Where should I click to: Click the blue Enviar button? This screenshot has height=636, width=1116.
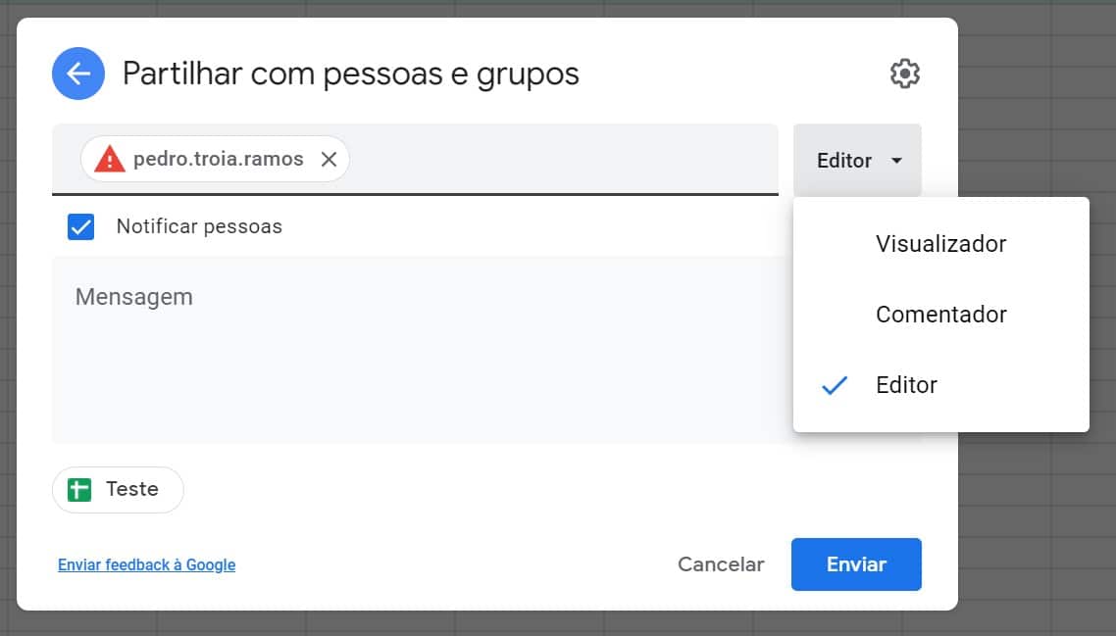tap(856, 564)
